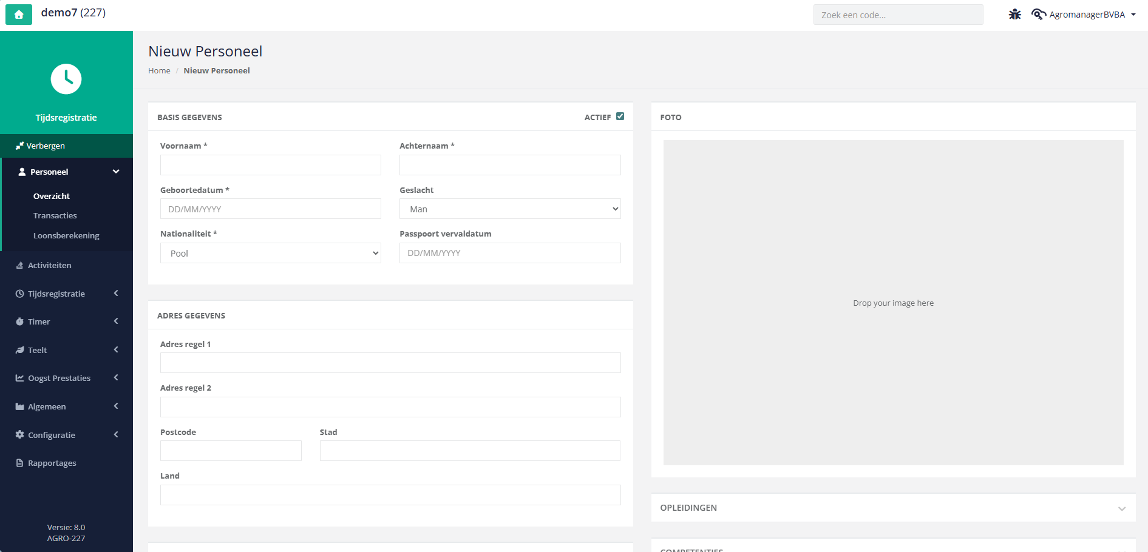
Task: Click the Home breadcrumb link
Action: (x=159, y=70)
